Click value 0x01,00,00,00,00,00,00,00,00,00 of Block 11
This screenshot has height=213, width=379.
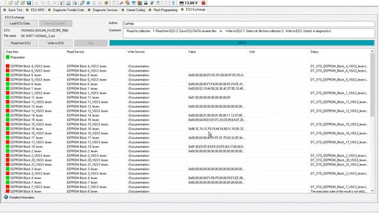[209, 97]
